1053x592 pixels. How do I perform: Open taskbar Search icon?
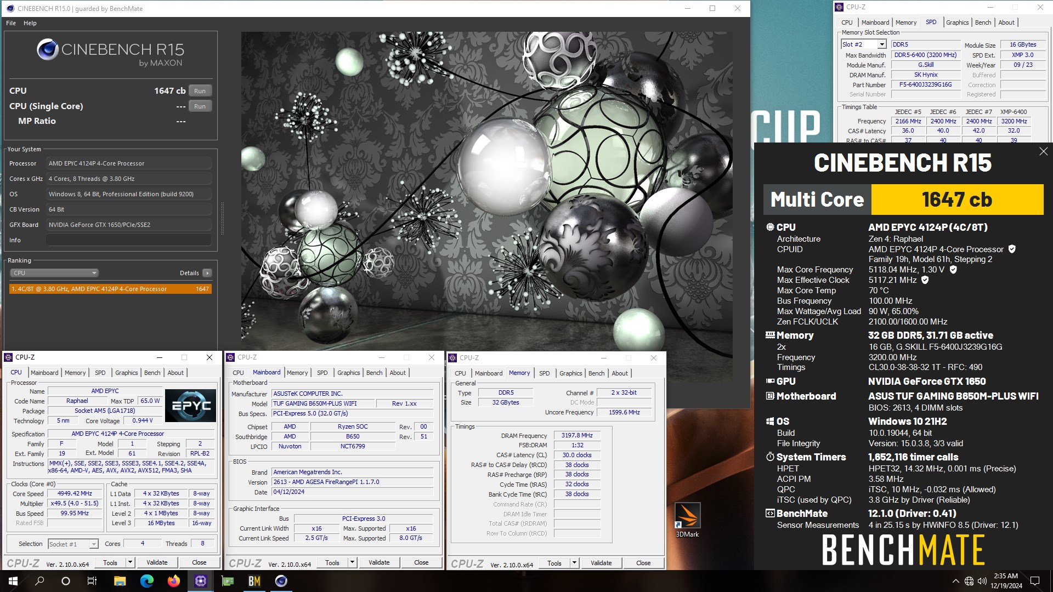coord(39,581)
